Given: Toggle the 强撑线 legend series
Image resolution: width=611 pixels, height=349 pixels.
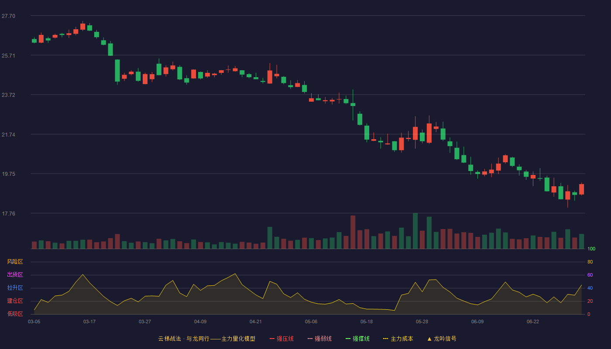Looking at the screenshot, I should (357, 339).
